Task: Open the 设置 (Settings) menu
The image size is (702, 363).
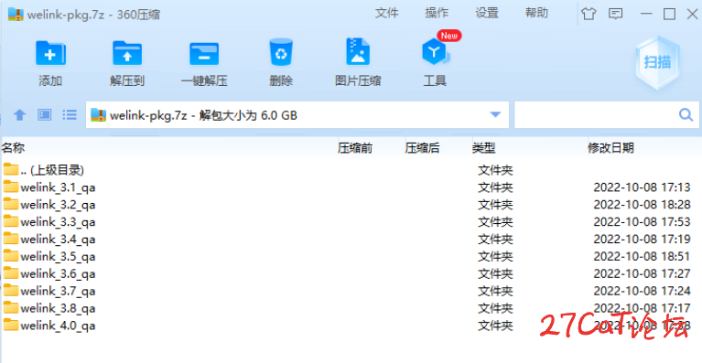Action: [487, 14]
